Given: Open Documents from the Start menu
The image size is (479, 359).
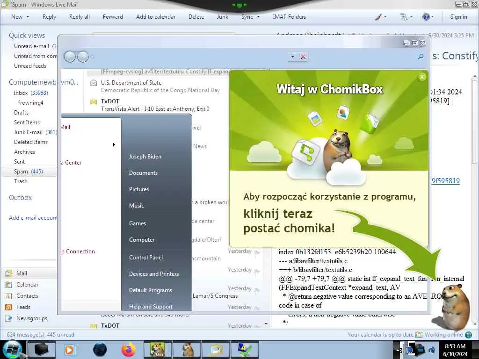Looking at the screenshot, I should pos(143,173).
